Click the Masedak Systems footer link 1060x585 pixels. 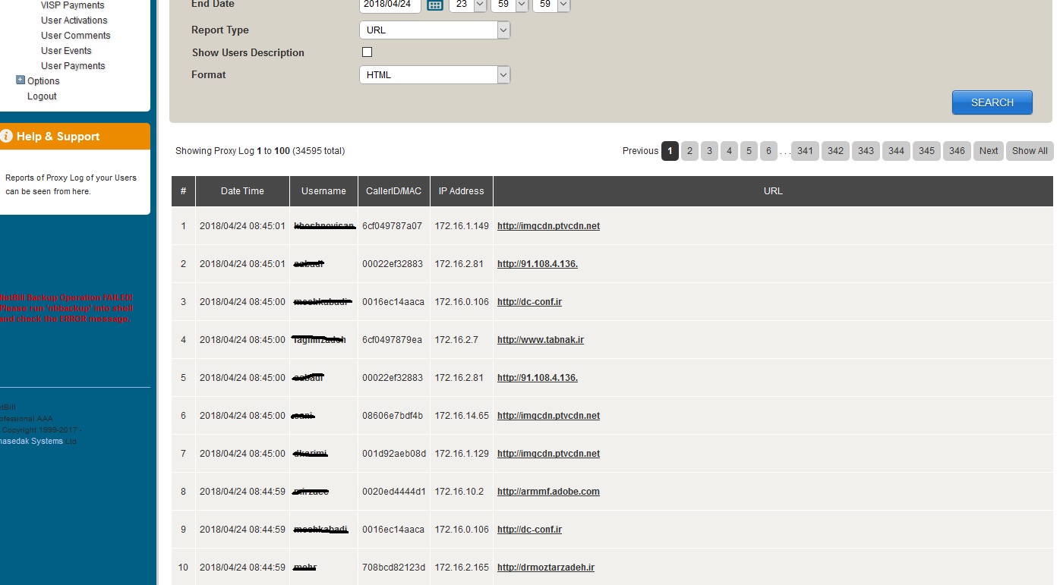pyautogui.click(x=32, y=441)
